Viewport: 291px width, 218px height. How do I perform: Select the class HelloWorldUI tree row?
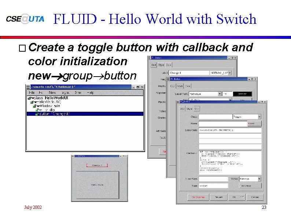click(x=85, y=98)
